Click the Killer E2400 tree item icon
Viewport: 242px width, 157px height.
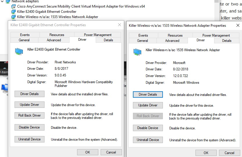14,12
